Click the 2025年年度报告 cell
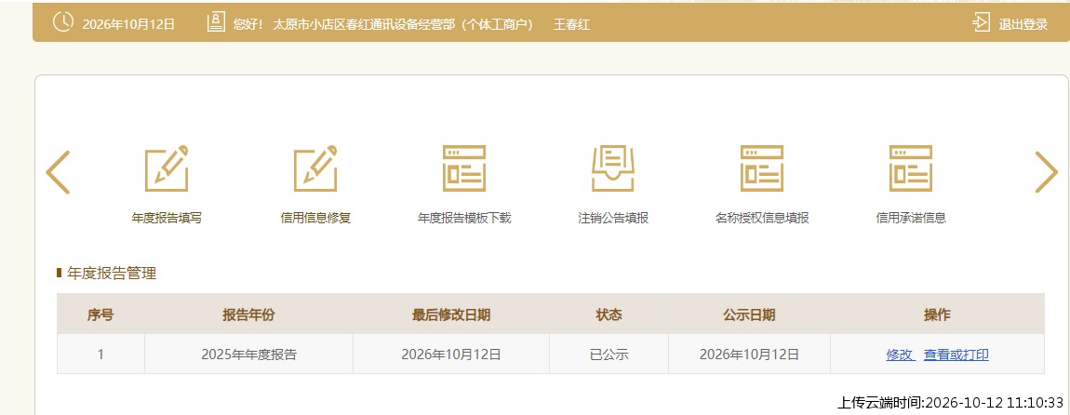 (248, 355)
